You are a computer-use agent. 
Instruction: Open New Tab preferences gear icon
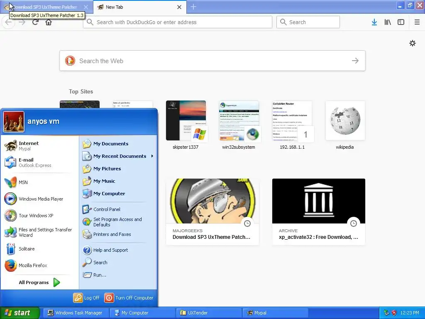pyautogui.click(x=412, y=43)
